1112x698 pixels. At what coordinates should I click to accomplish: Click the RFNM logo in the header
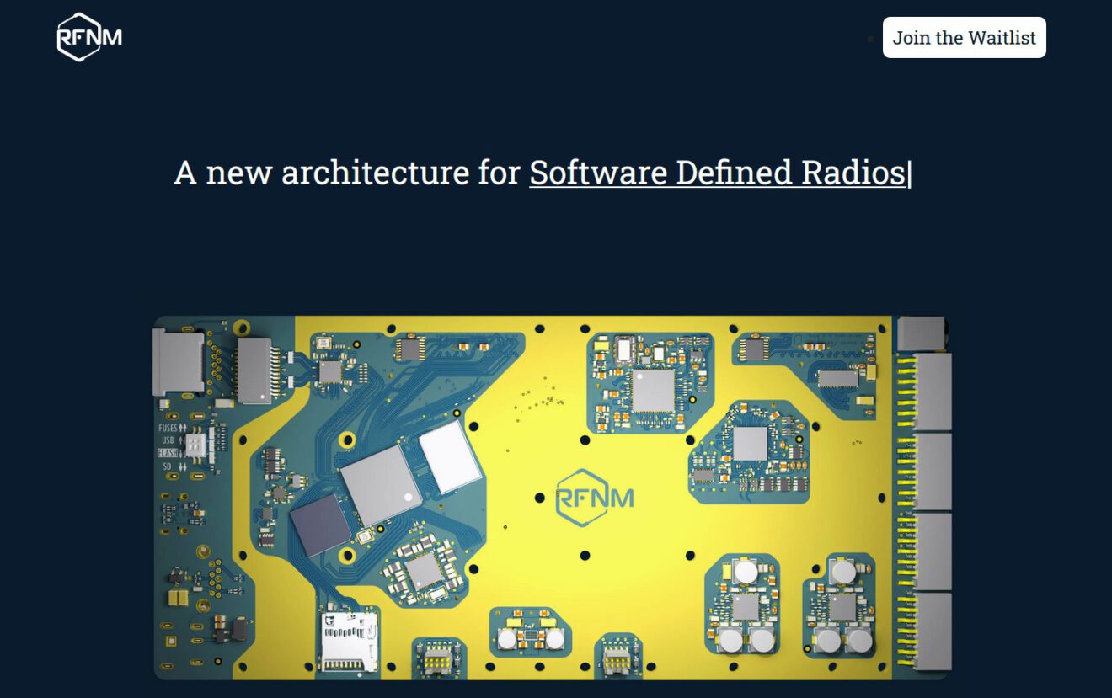point(89,37)
